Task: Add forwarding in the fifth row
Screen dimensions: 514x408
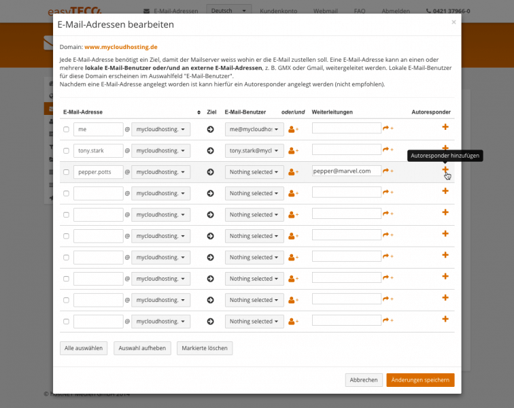Action: 388,214
